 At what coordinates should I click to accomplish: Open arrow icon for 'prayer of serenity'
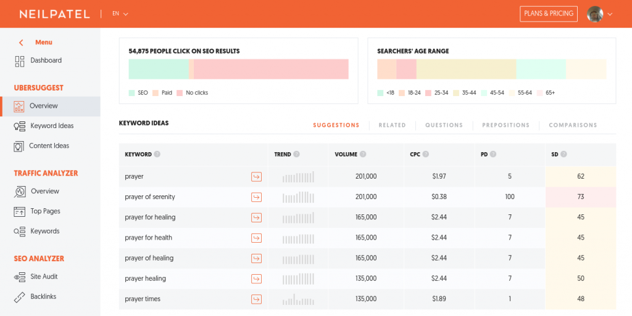coord(256,197)
